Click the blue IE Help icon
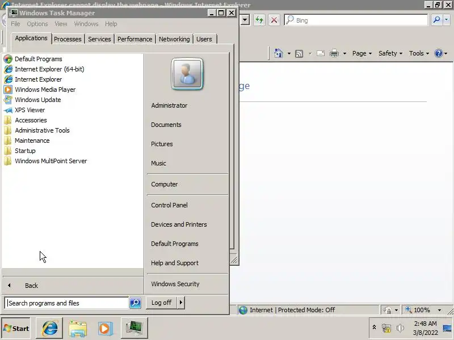The image size is (454, 340). (438, 53)
